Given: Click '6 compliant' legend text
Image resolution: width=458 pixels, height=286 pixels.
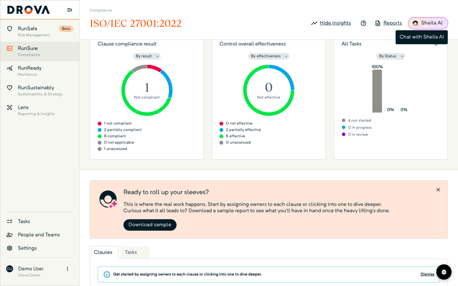Looking at the screenshot, I should (115, 136).
